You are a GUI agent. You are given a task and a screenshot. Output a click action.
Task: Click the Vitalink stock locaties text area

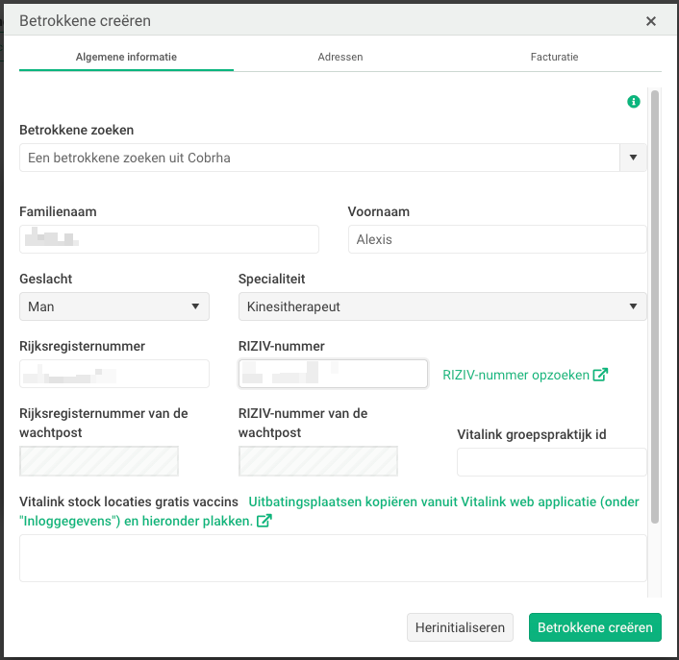tap(333, 558)
